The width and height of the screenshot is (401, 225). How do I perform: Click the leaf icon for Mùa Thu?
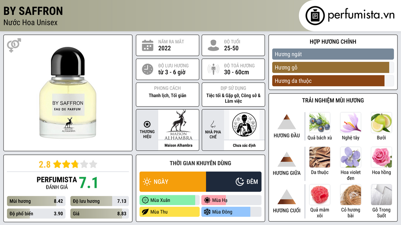tap(145, 212)
